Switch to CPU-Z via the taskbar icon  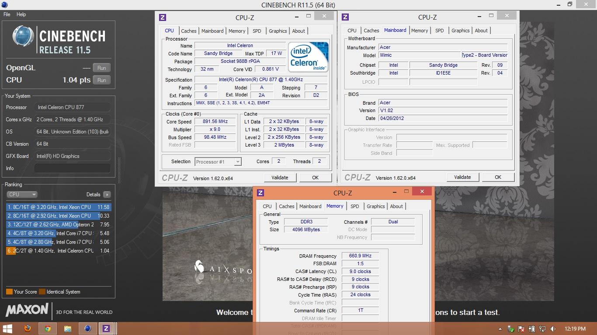(106, 328)
